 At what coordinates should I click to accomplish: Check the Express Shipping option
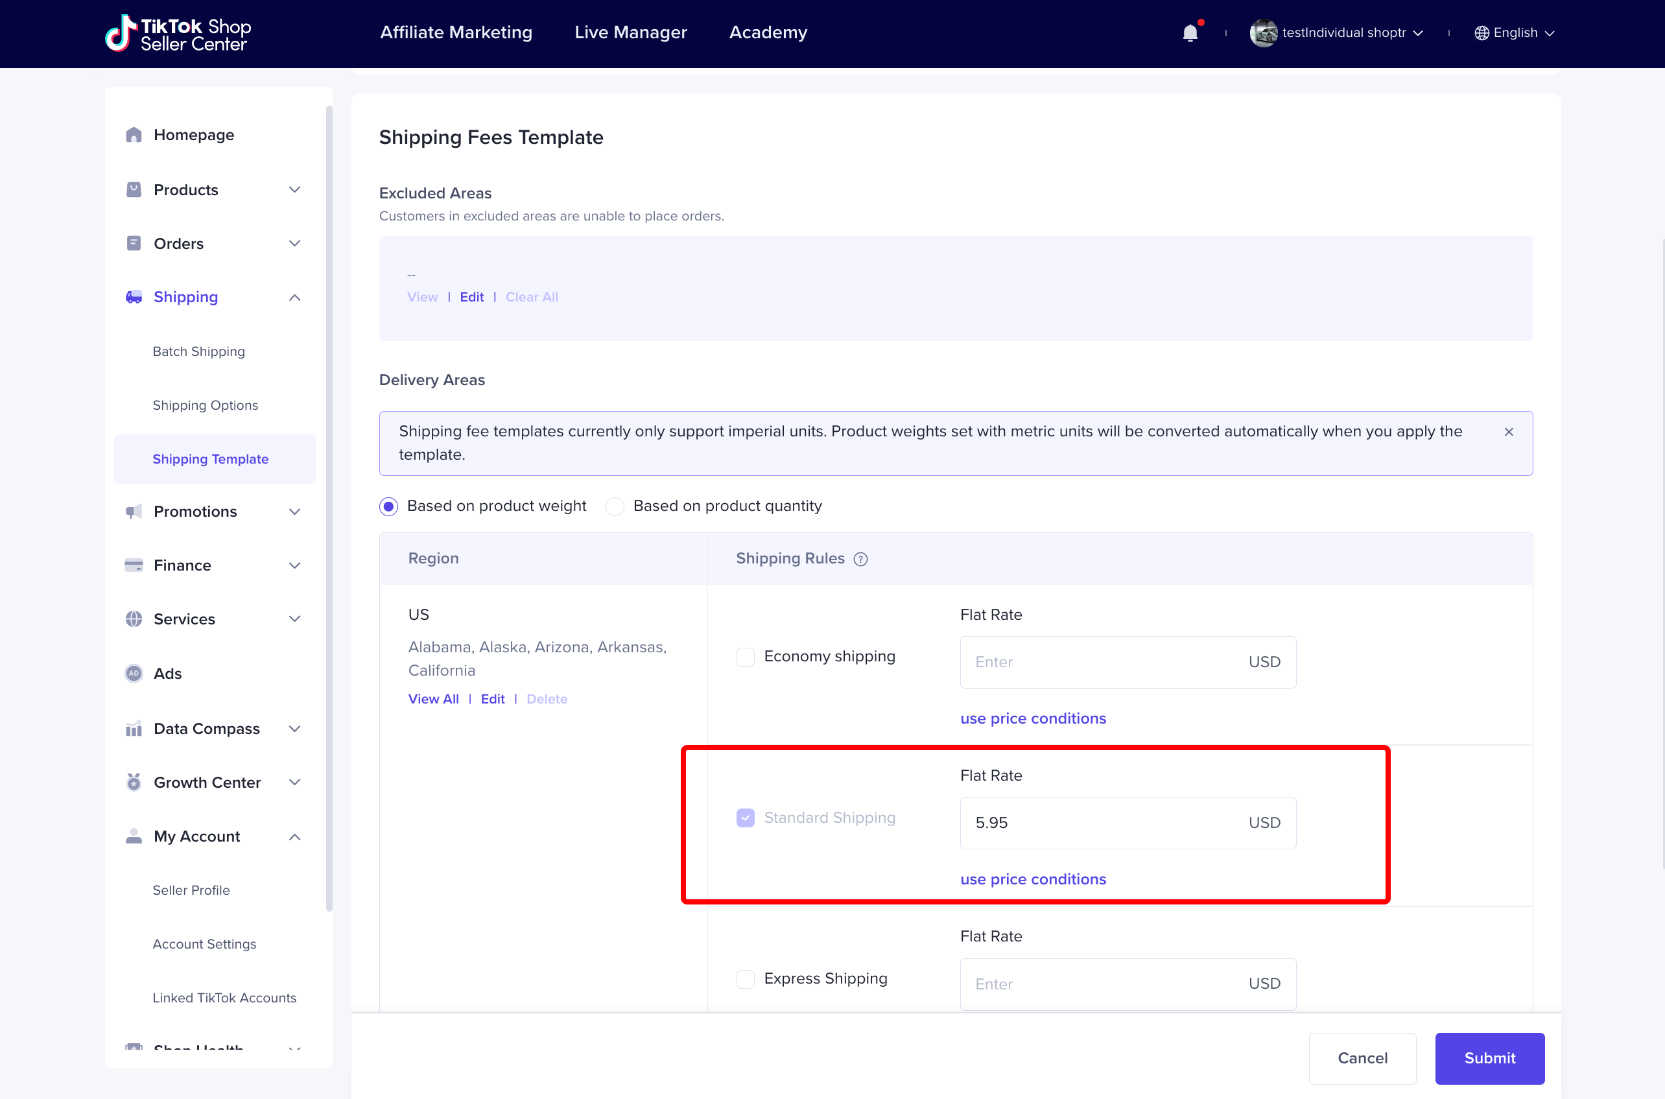(x=746, y=978)
